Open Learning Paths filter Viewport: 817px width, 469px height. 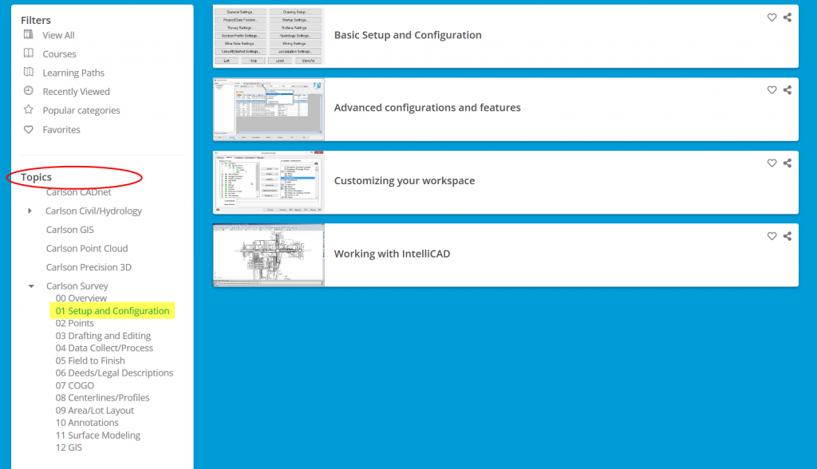click(x=73, y=73)
